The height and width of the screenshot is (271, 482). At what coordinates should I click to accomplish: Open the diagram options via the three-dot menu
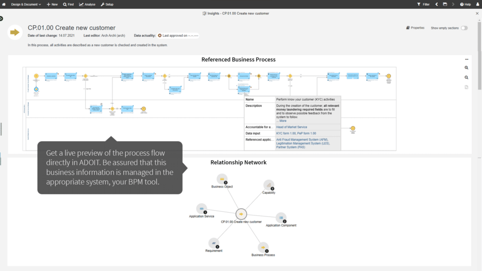point(466,59)
